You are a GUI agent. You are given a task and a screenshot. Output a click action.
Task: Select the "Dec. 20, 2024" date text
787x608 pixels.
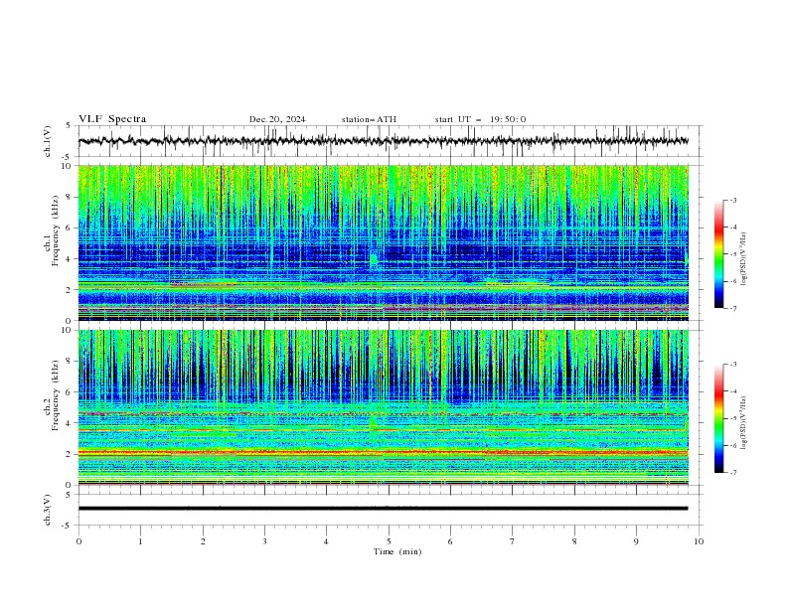(x=277, y=119)
